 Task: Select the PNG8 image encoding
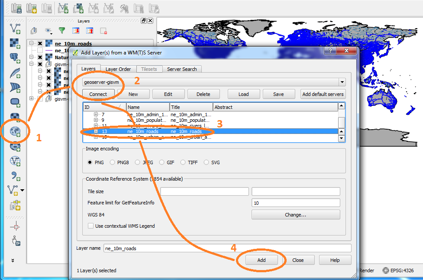pyautogui.click(x=112, y=162)
